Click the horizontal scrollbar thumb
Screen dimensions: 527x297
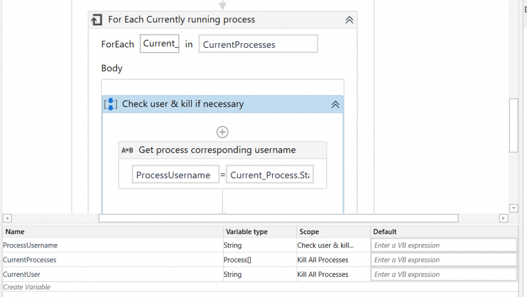pos(278,218)
